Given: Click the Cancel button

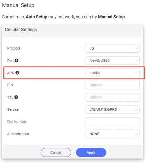Looking at the screenshot, I should 56,152.
